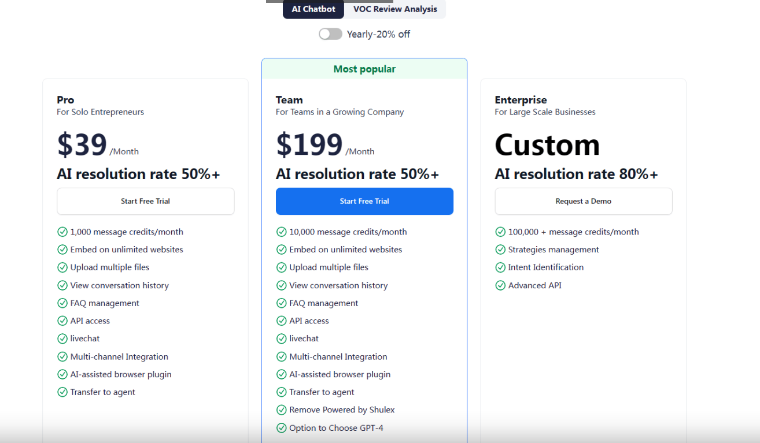
Task: Click the Most popular banner on Team plan
Action: pyautogui.click(x=364, y=69)
